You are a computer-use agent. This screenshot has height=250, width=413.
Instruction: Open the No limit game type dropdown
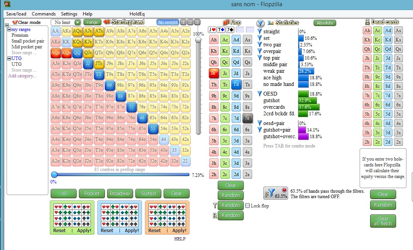(77, 22)
